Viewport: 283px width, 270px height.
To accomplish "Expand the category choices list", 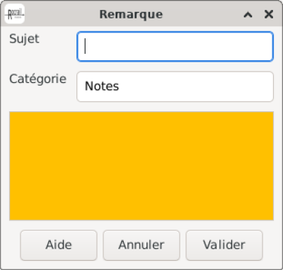I will pyautogui.click(x=175, y=86).
